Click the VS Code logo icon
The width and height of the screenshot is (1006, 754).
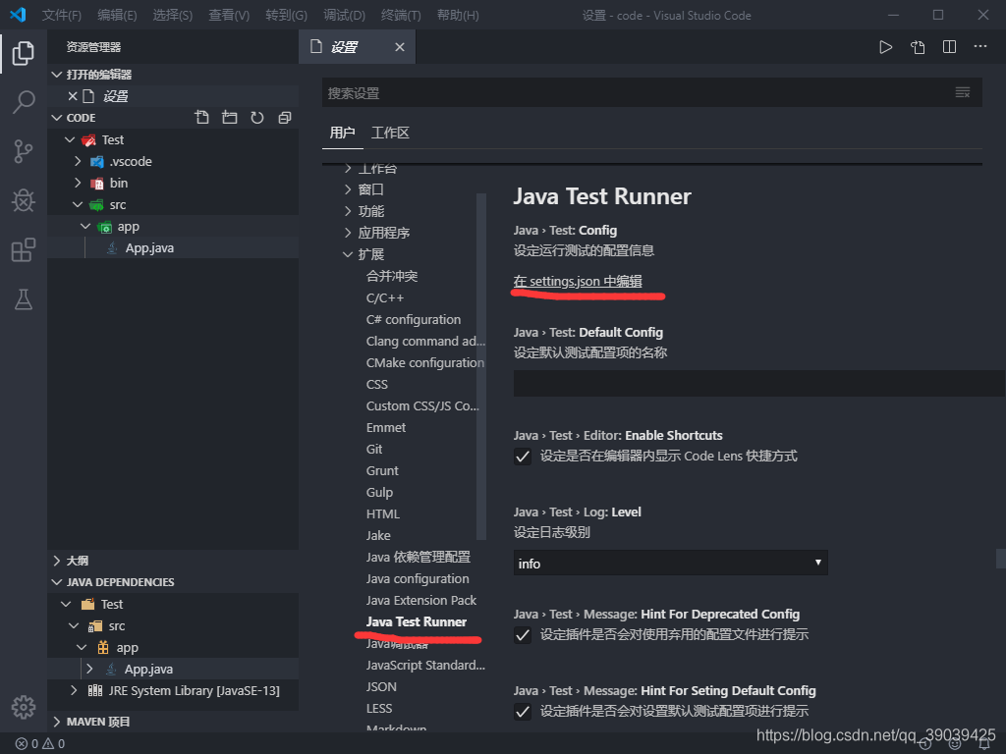18,15
